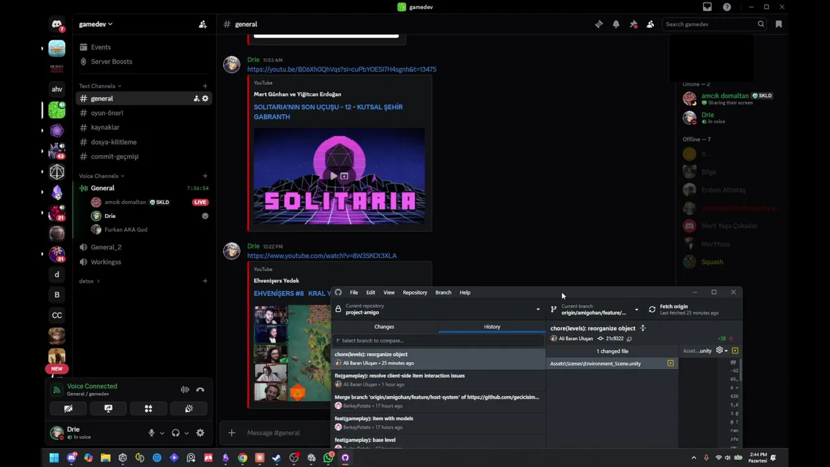Open View menu in GitHub Desktop
This screenshot has width=830, height=467.
click(x=389, y=293)
